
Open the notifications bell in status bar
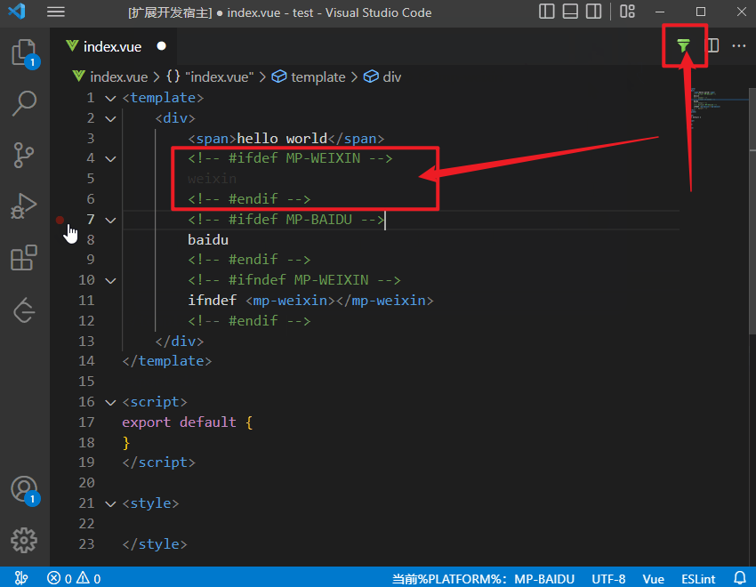pyautogui.click(x=740, y=578)
